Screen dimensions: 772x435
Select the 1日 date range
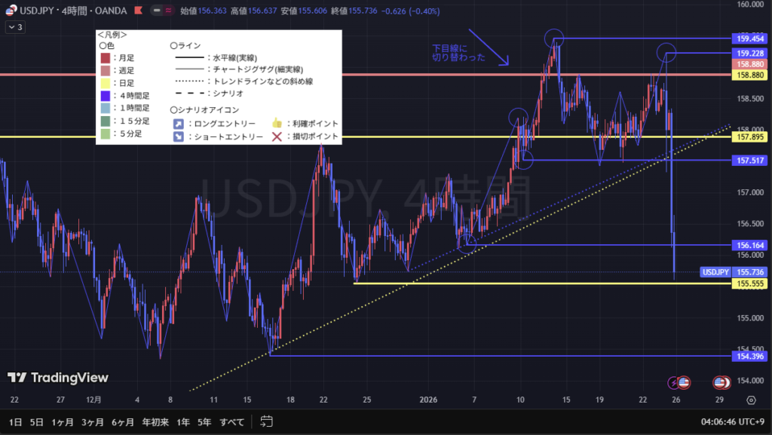14,421
